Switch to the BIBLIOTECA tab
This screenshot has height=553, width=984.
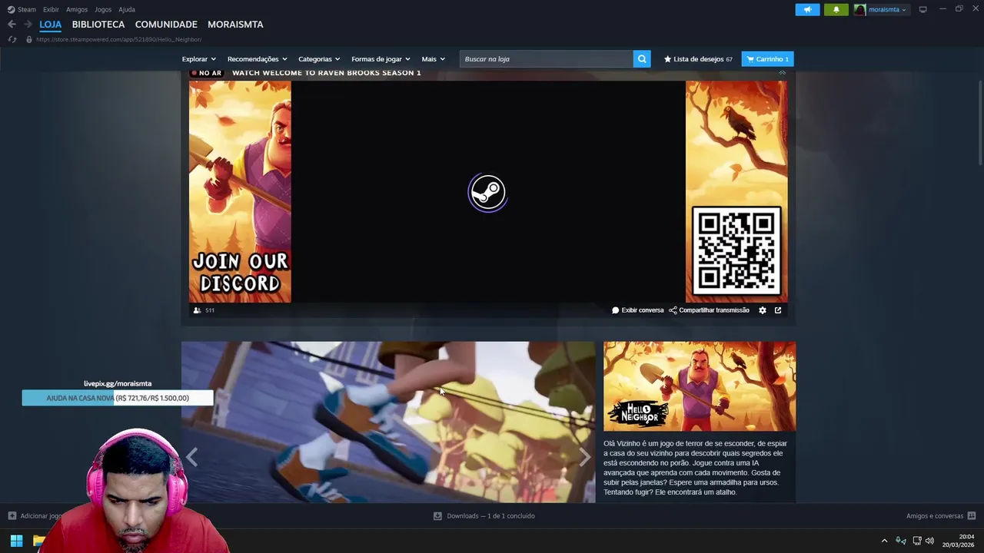coord(98,25)
